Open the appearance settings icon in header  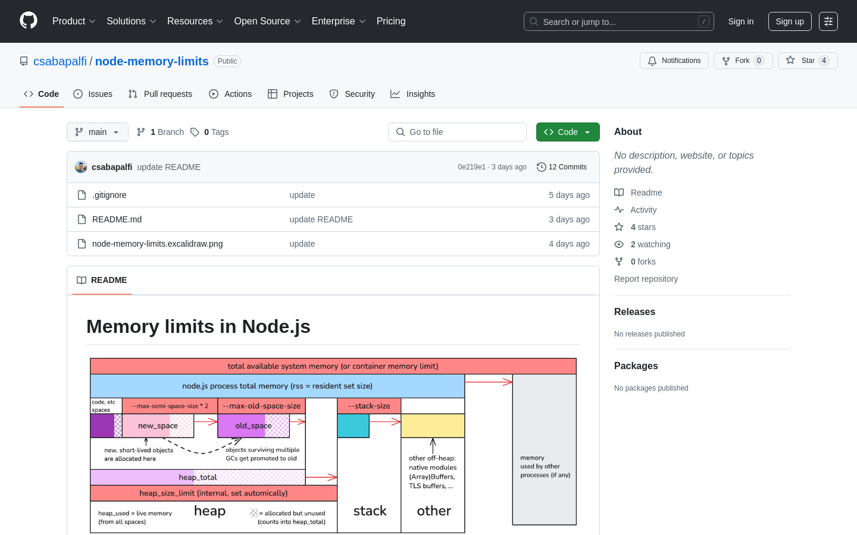pyautogui.click(x=828, y=21)
